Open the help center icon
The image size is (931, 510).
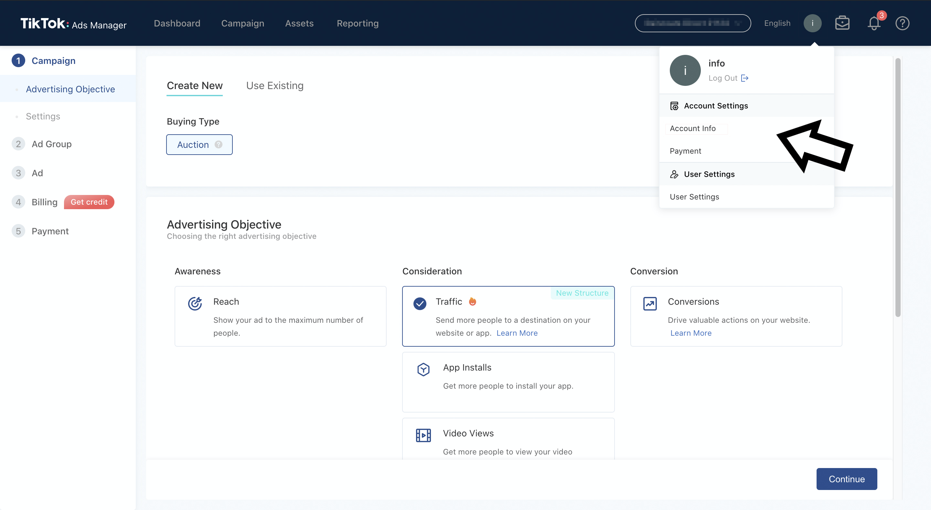[x=903, y=23]
